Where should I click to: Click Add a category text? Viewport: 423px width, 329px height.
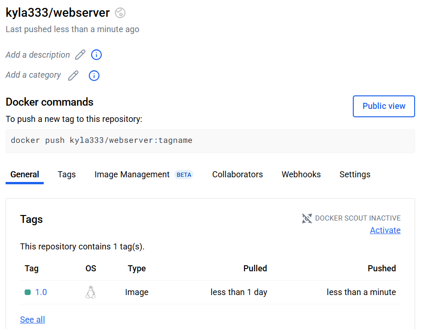33,75
